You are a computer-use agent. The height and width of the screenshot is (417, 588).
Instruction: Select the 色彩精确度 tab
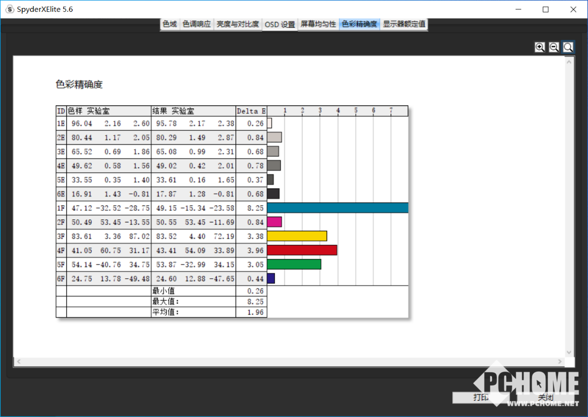pyautogui.click(x=359, y=24)
